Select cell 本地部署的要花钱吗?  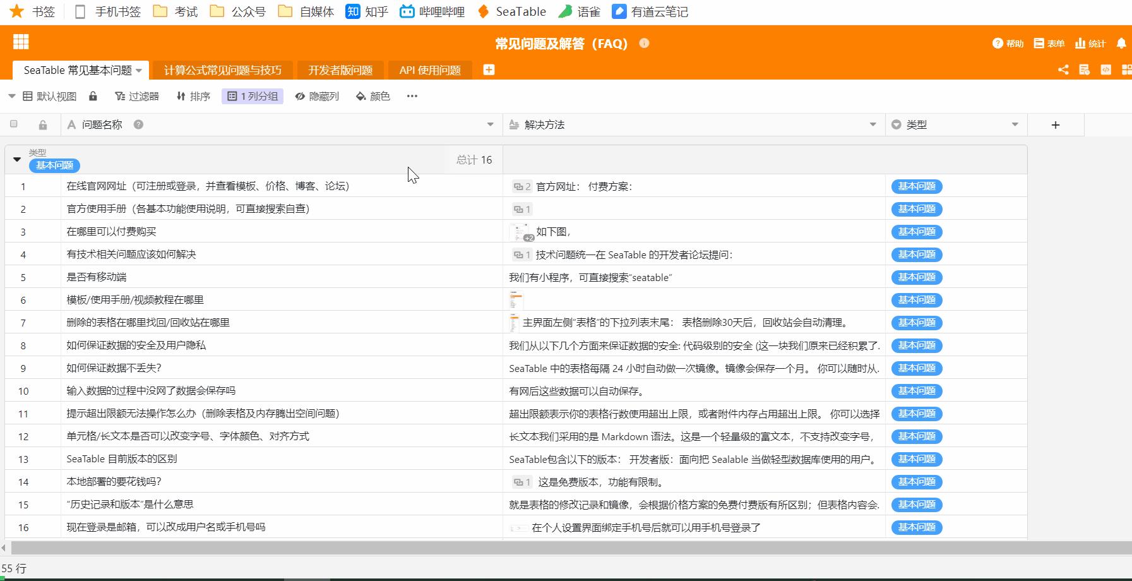282,482
